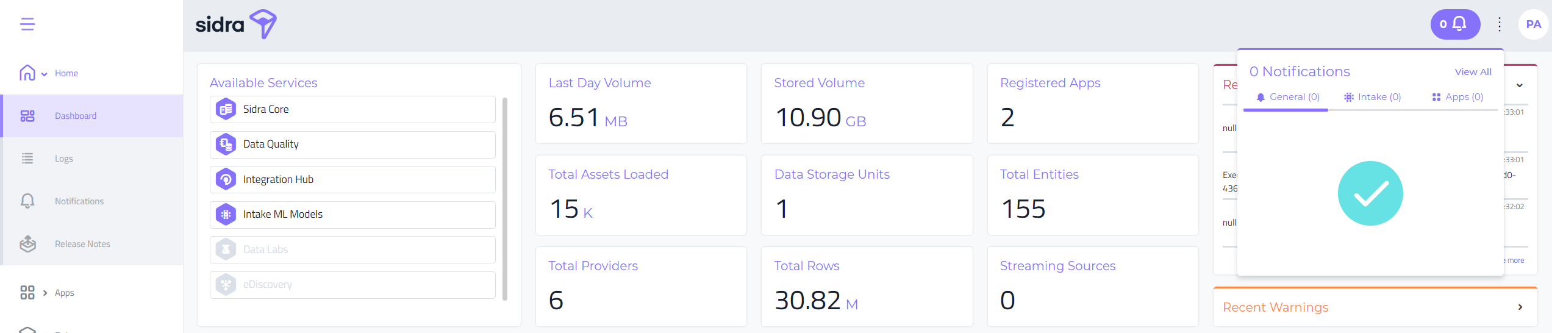Open the PA user avatar
This screenshot has height=333, width=1552.
pos(1533,24)
